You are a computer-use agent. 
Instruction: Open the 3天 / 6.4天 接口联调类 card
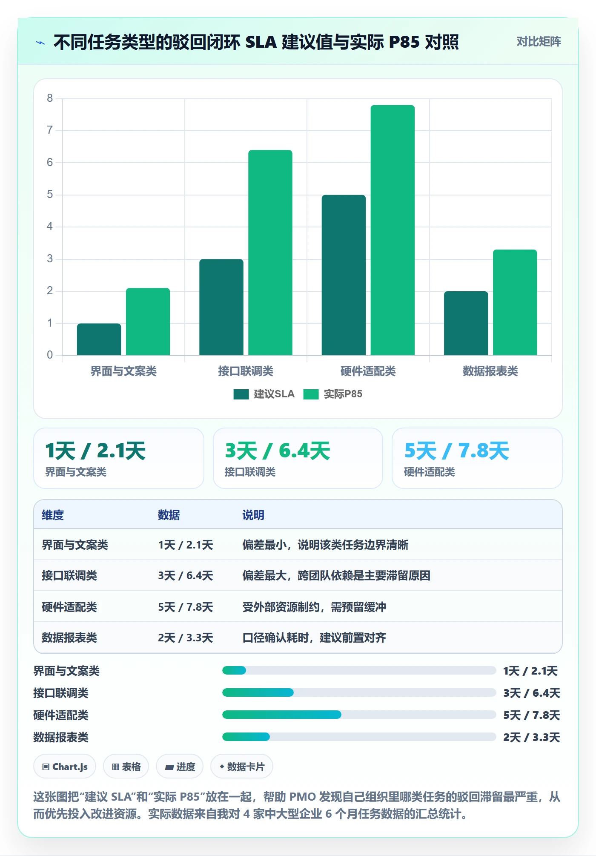pos(298,458)
